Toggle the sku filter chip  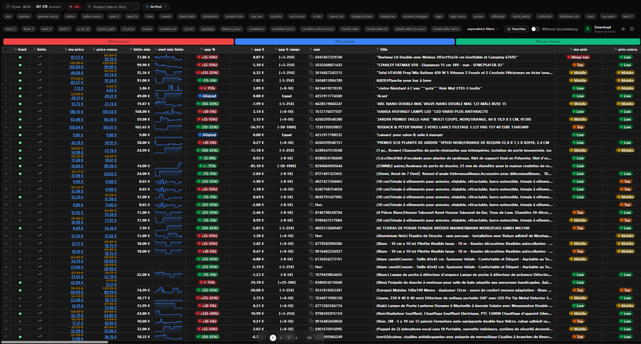8,16
